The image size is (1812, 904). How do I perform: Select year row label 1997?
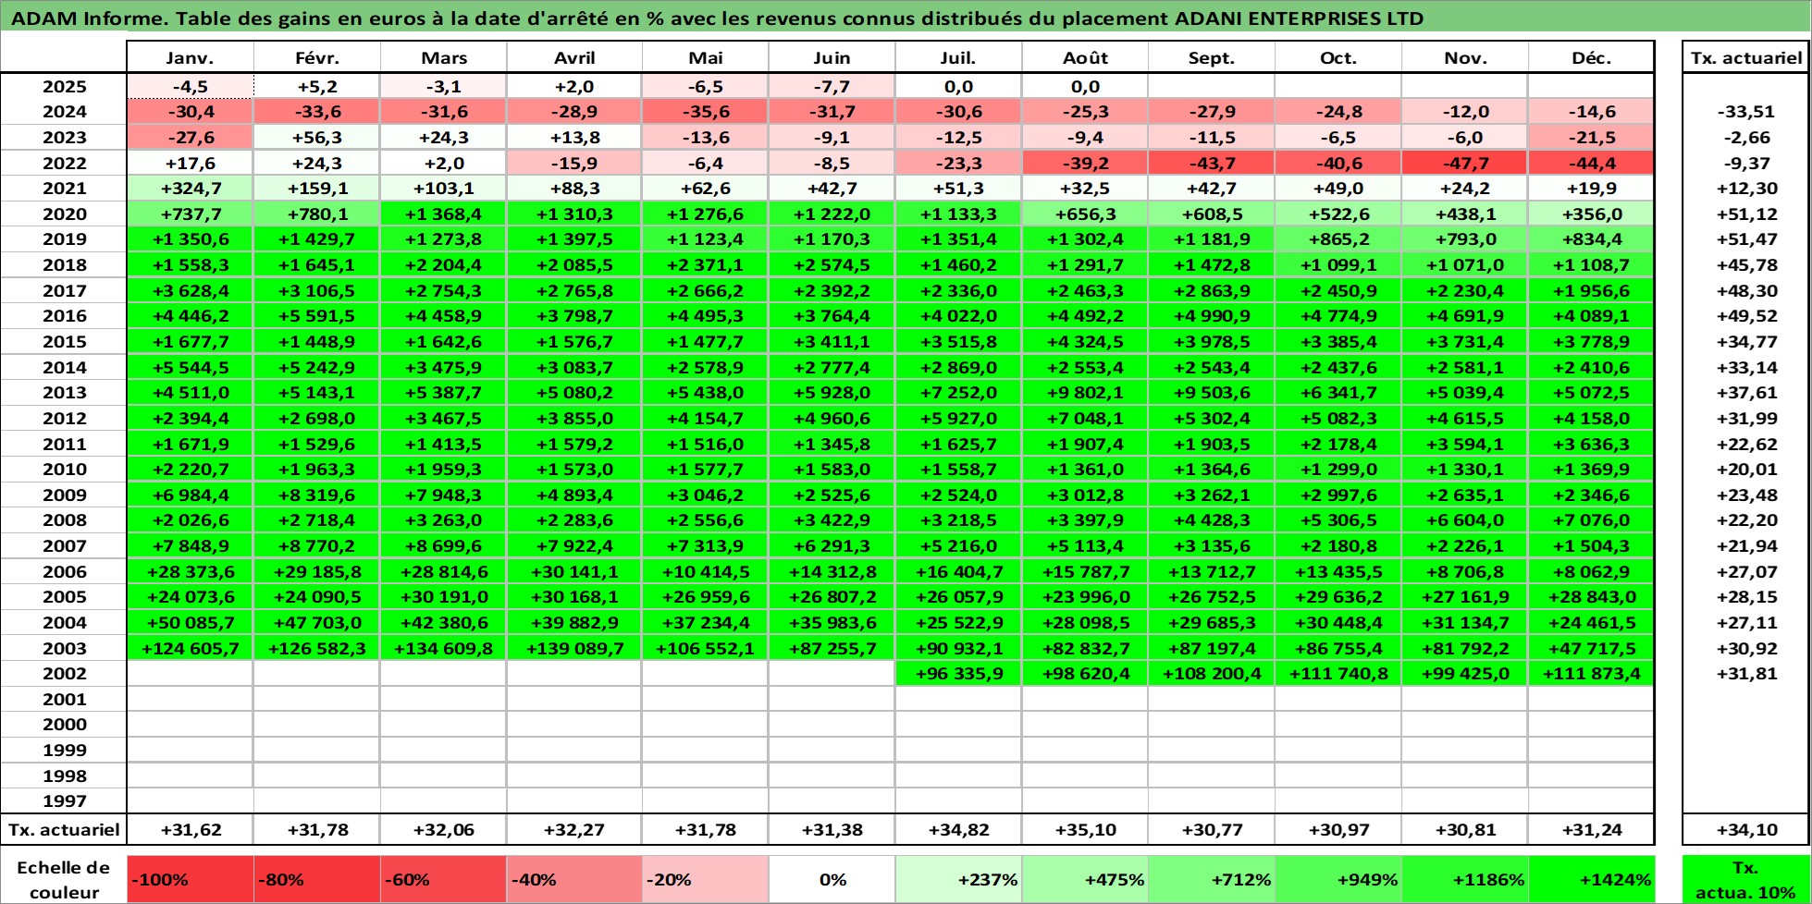[x=64, y=801]
